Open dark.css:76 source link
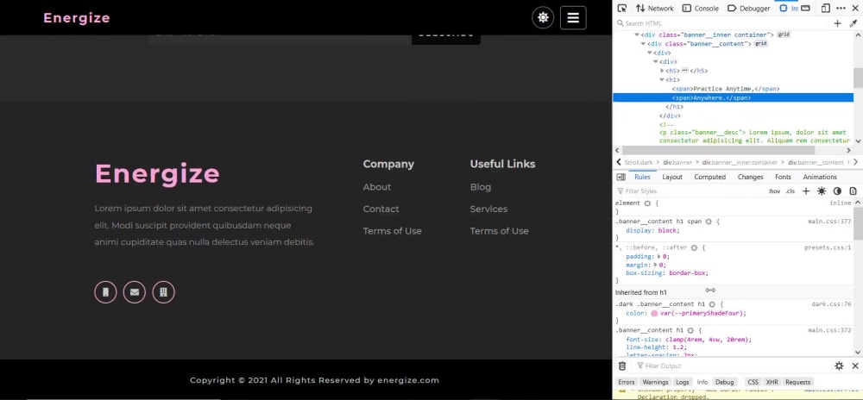Screen dimensions: 863x400 (831, 303)
